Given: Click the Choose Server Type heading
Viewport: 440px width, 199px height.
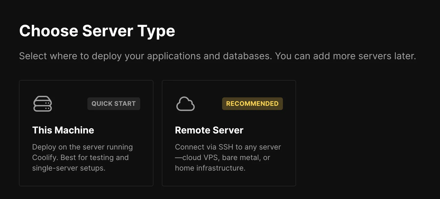Looking at the screenshot, I should (97, 31).
